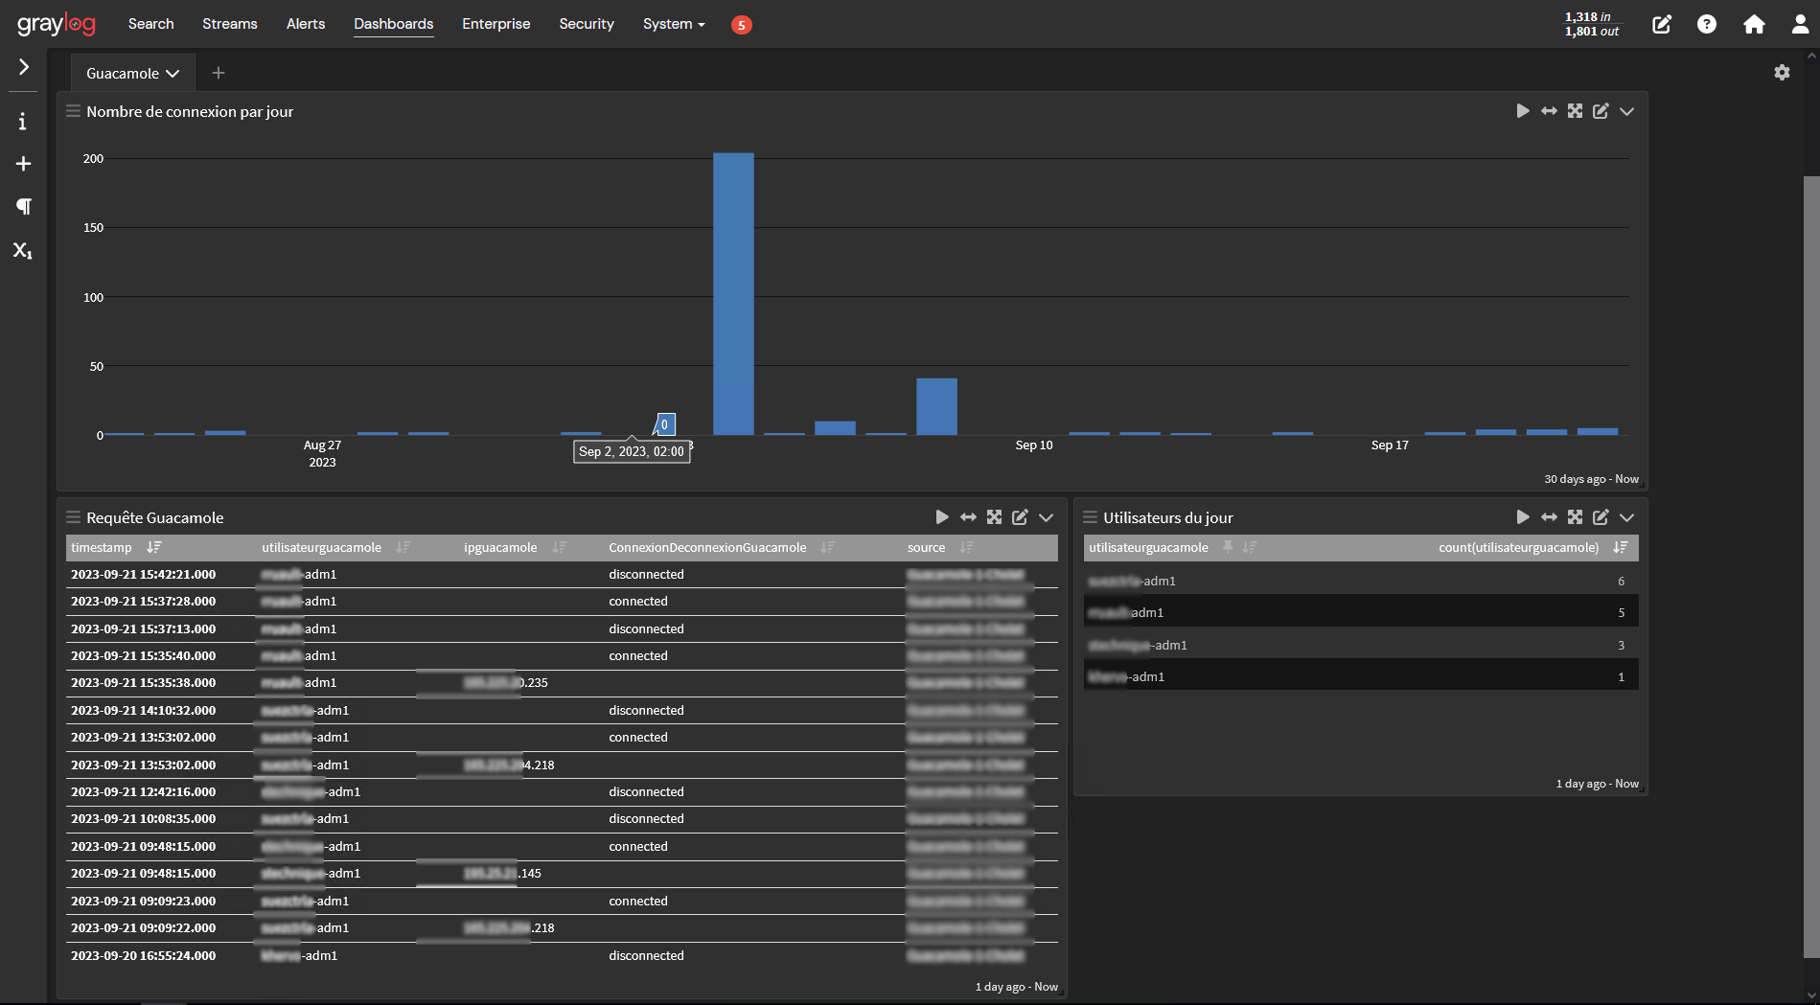The height and width of the screenshot is (1005, 1820).
Task: Click the chart bar near 40 connections
Action: (x=936, y=406)
